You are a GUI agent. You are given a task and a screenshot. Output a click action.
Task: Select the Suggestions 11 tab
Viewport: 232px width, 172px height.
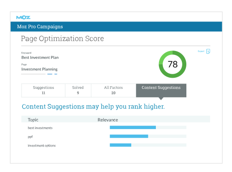click(x=43, y=90)
